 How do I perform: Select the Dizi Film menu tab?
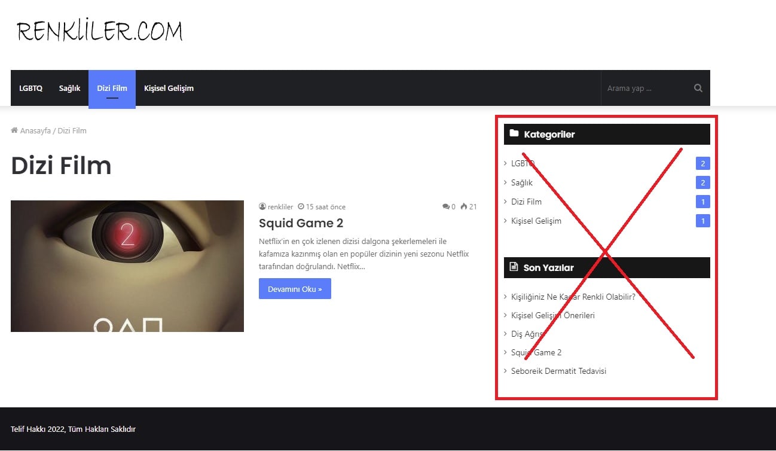click(112, 89)
